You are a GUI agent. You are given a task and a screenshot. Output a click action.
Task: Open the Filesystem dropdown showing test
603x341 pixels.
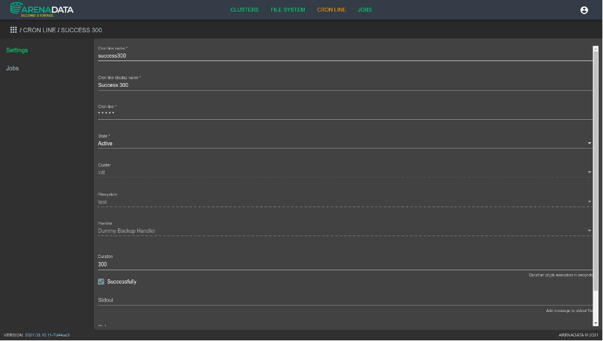345,201
